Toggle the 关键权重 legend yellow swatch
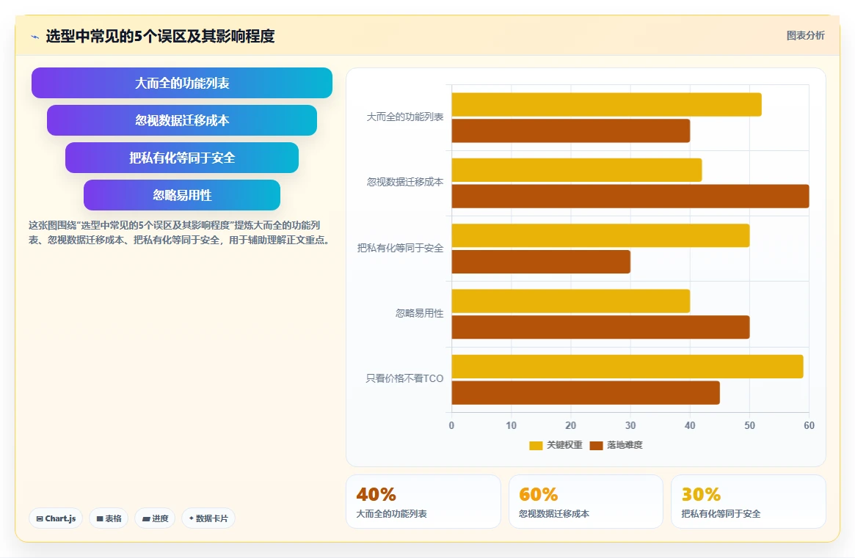Viewport: 855px width, 558px height. point(536,445)
